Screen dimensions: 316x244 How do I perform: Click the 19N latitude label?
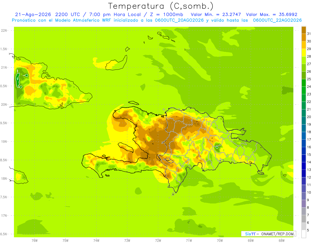(x=4, y=142)
